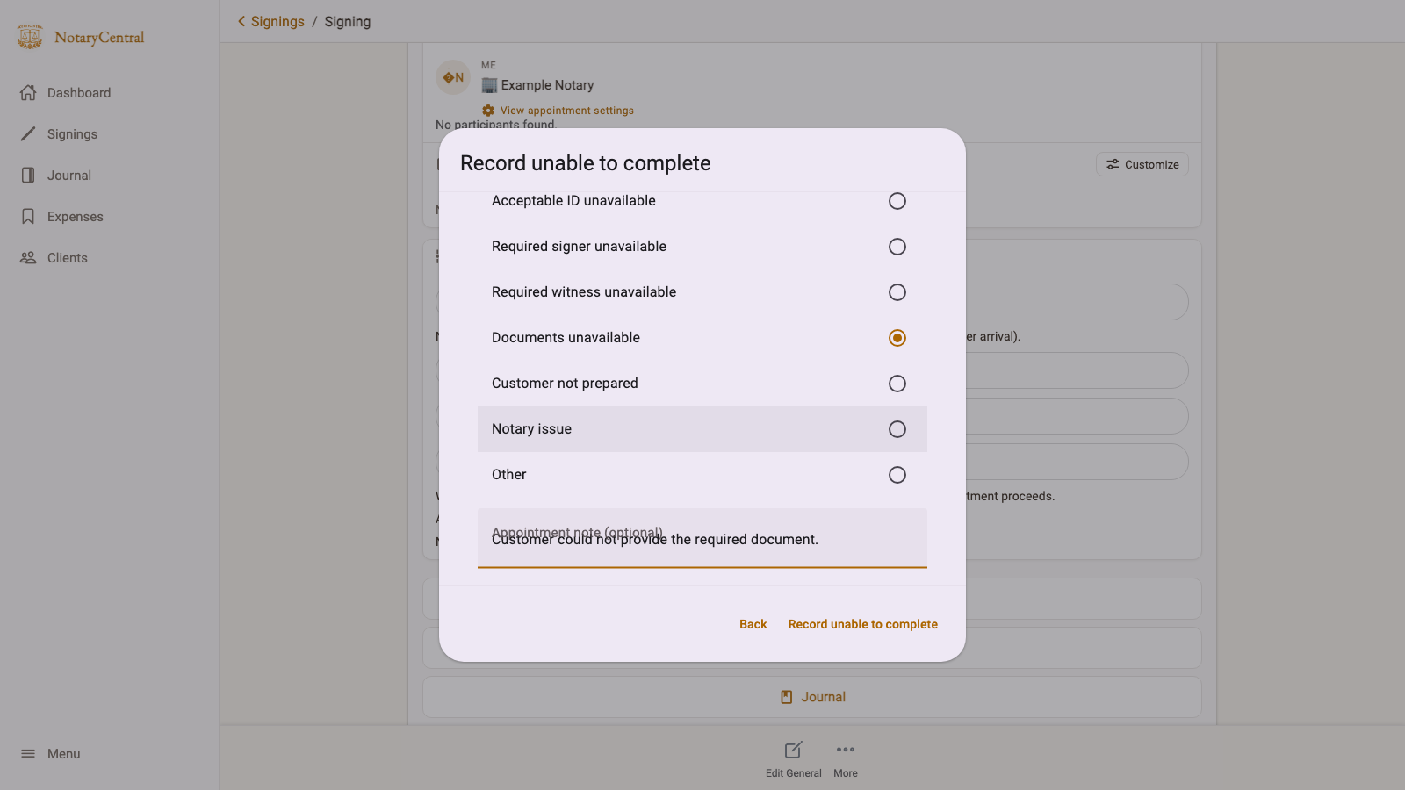Click the Appointment note text field
The image size is (1405, 790).
pyautogui.click(x=702, y=538)
